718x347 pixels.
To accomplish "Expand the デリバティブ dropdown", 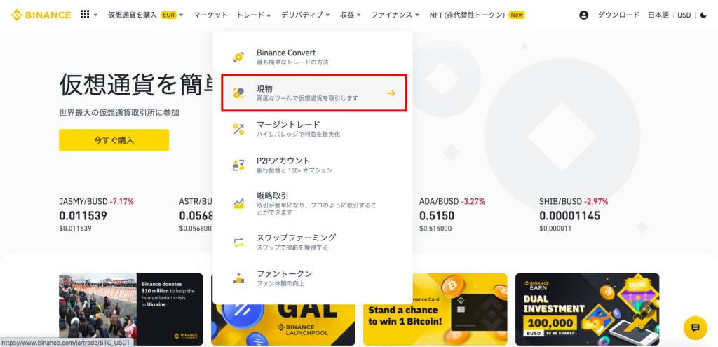I will [306, 15].
